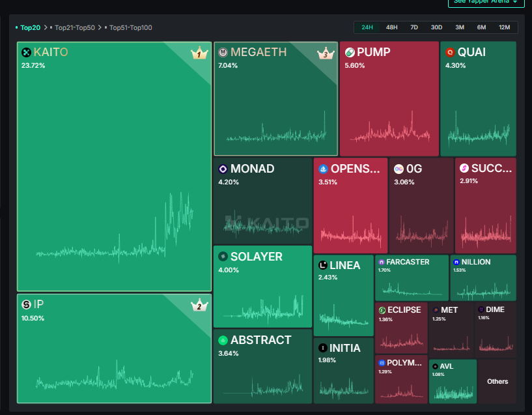Click the MET token logo icon
The height and width of the screenshot is (415, 532).
click(436, 310)
